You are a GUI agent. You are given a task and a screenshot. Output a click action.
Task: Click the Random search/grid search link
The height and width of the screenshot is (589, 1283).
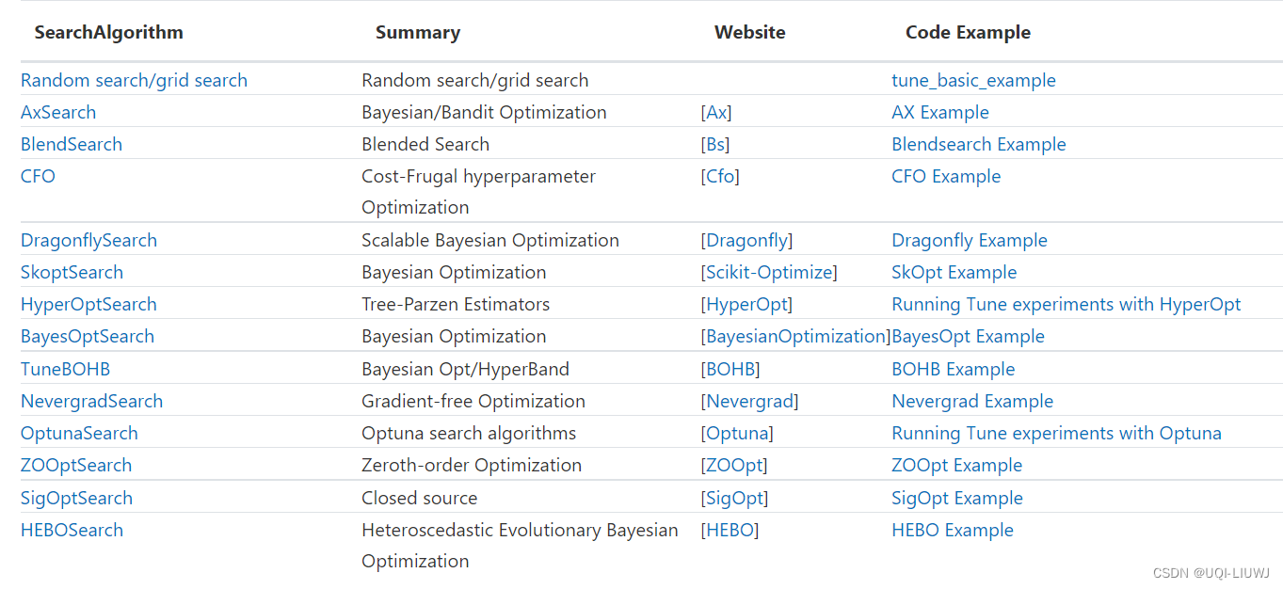tap(134, 81)
